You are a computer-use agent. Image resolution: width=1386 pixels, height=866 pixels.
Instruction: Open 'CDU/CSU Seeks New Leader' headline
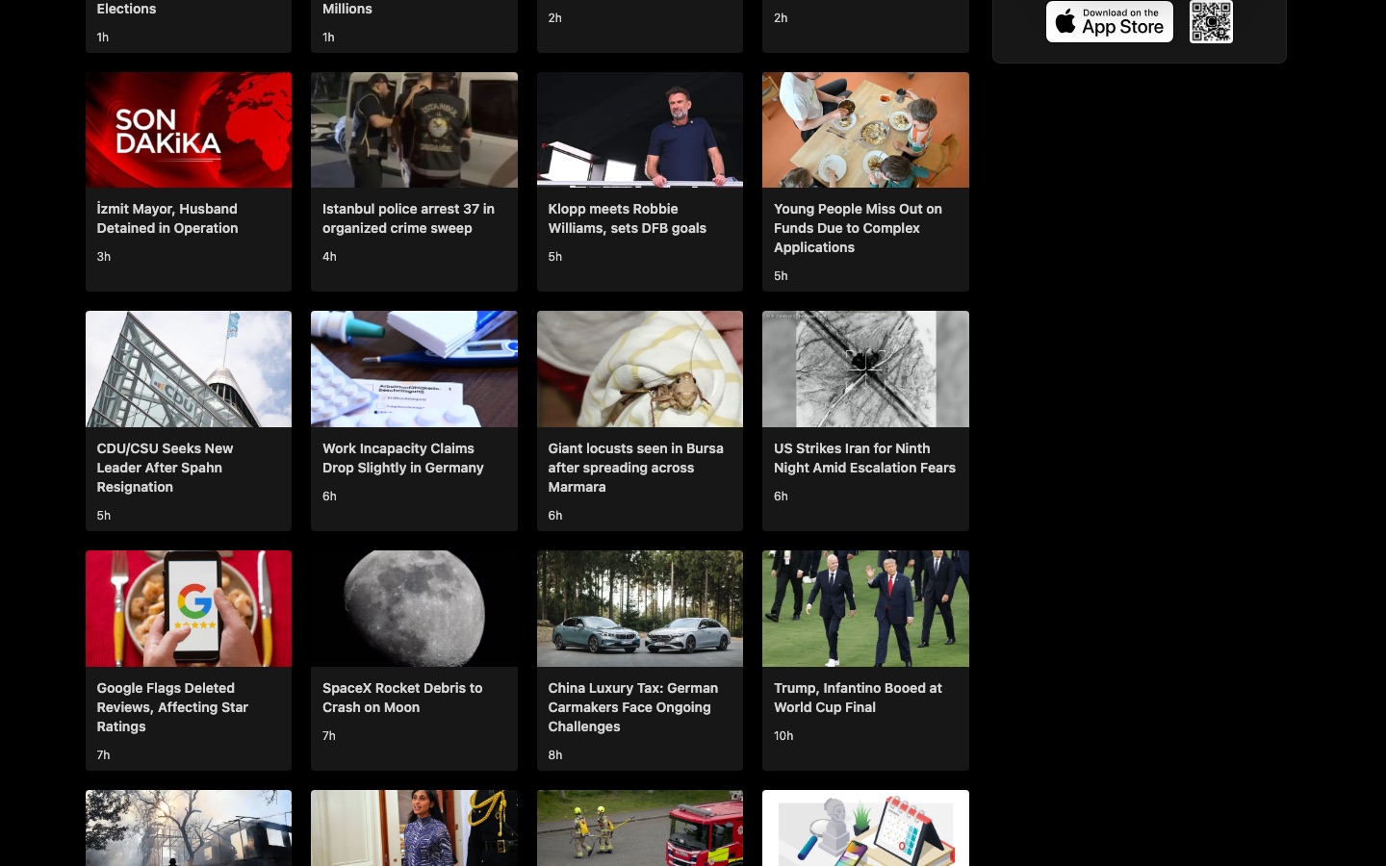coord(165,468)
